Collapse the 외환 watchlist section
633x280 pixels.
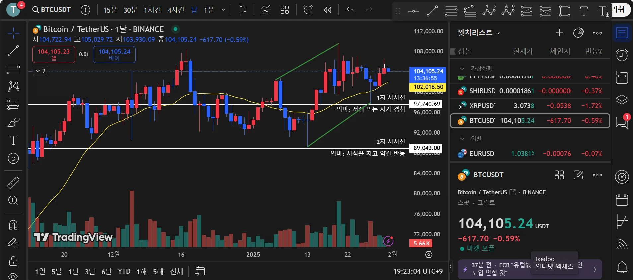[462, 139]
